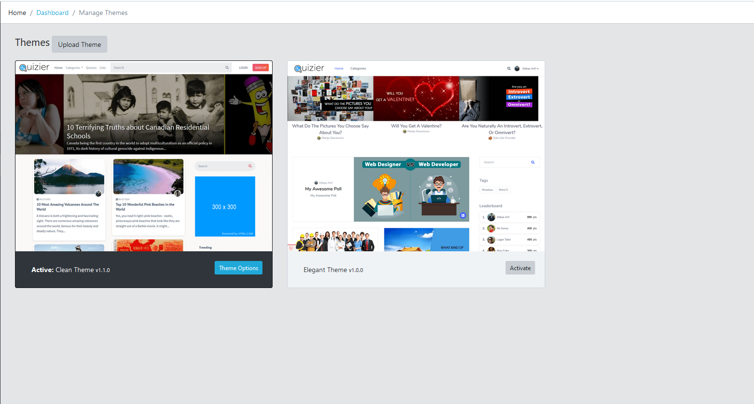
Task: Click the Elegant Theme v1.0.0 label
Action: 333,270
